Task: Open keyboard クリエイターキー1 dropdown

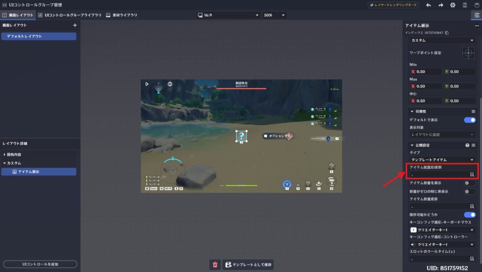Action: 442,230
